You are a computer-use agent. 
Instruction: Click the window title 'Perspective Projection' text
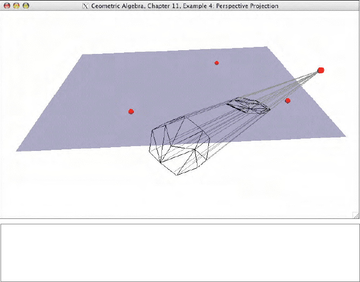tap(247, 6)
